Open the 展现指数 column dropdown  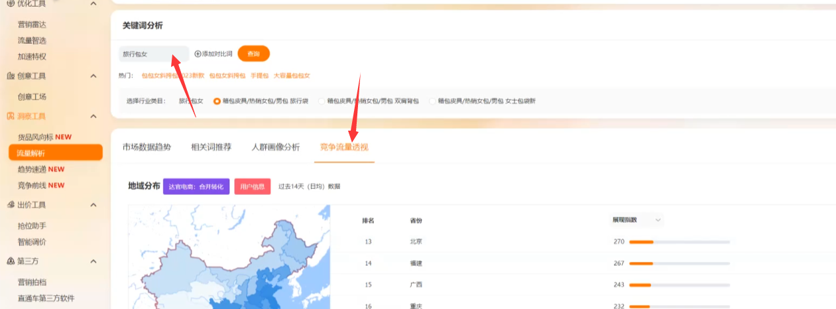click(x=658, y=220)
